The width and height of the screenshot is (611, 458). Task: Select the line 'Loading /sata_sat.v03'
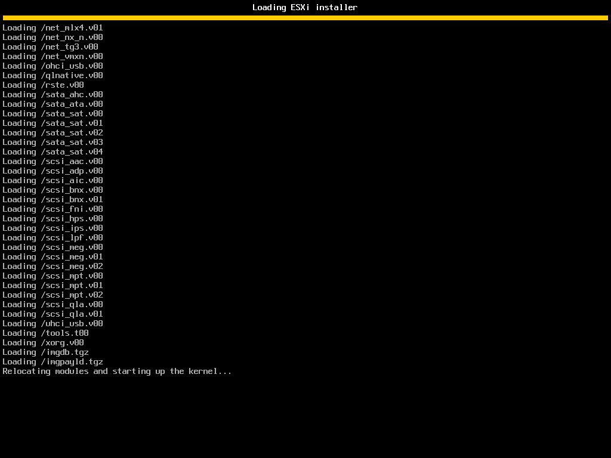click(x=53, y=142)
